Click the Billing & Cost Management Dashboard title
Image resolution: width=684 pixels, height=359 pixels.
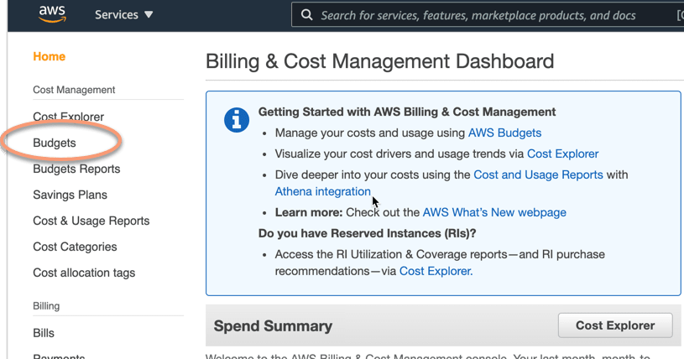380,61
